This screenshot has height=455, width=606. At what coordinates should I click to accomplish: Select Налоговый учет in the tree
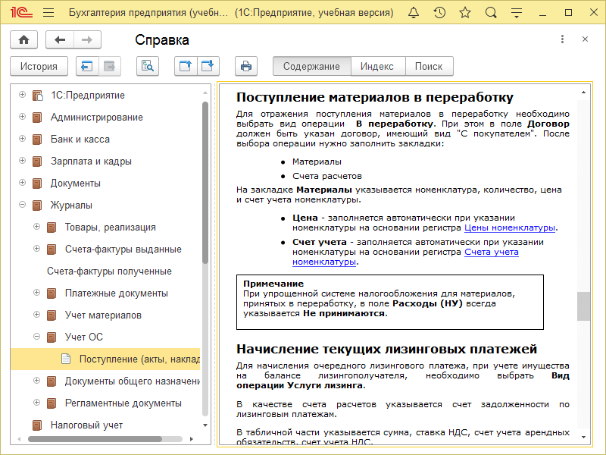[x=86, y=425]
